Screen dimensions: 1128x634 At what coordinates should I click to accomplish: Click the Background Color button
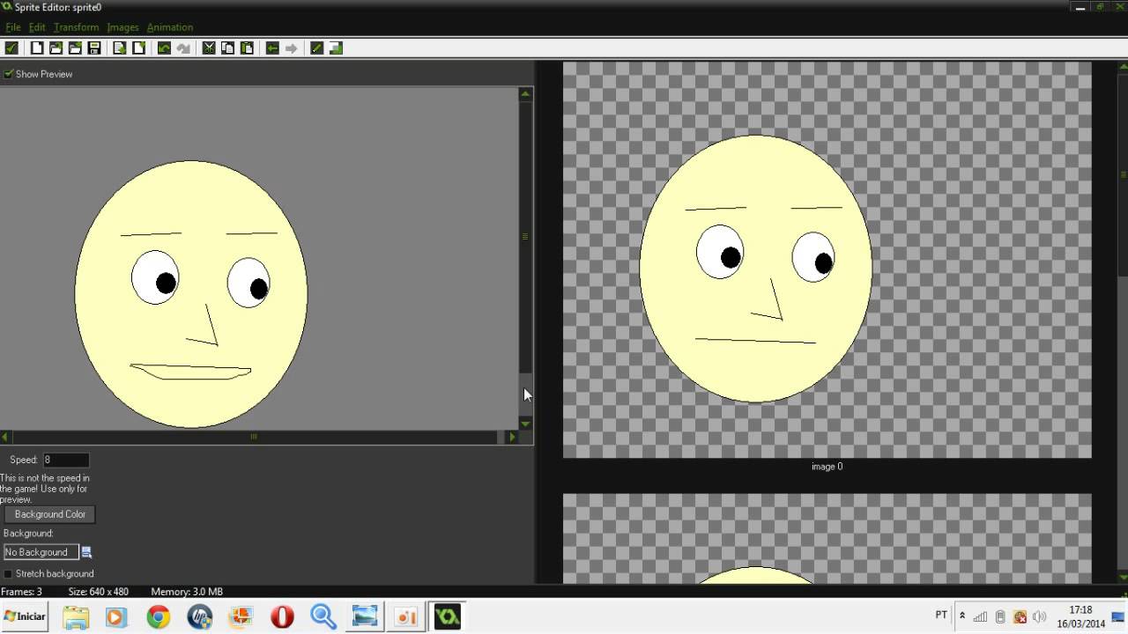(x=49, y=514)
